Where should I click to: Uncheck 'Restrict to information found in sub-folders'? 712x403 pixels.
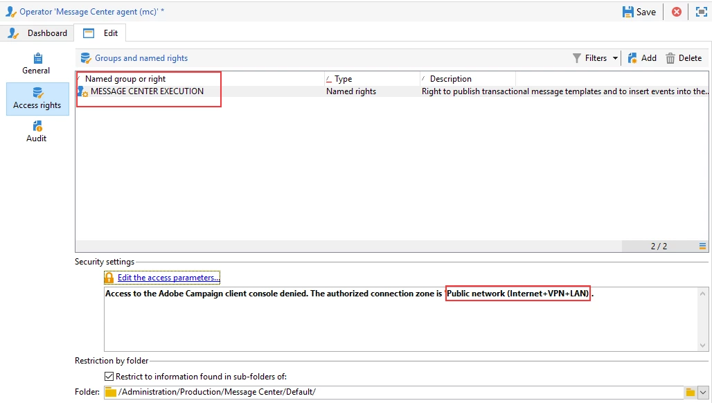tap(109, 376)
